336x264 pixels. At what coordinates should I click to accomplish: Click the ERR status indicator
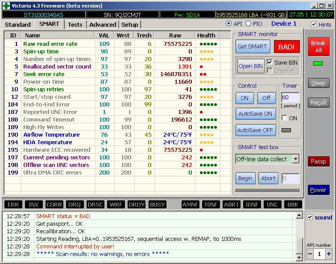pos(13,205)
